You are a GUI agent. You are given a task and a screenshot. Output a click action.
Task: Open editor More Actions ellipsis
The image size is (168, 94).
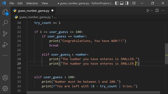coord(163,10)
